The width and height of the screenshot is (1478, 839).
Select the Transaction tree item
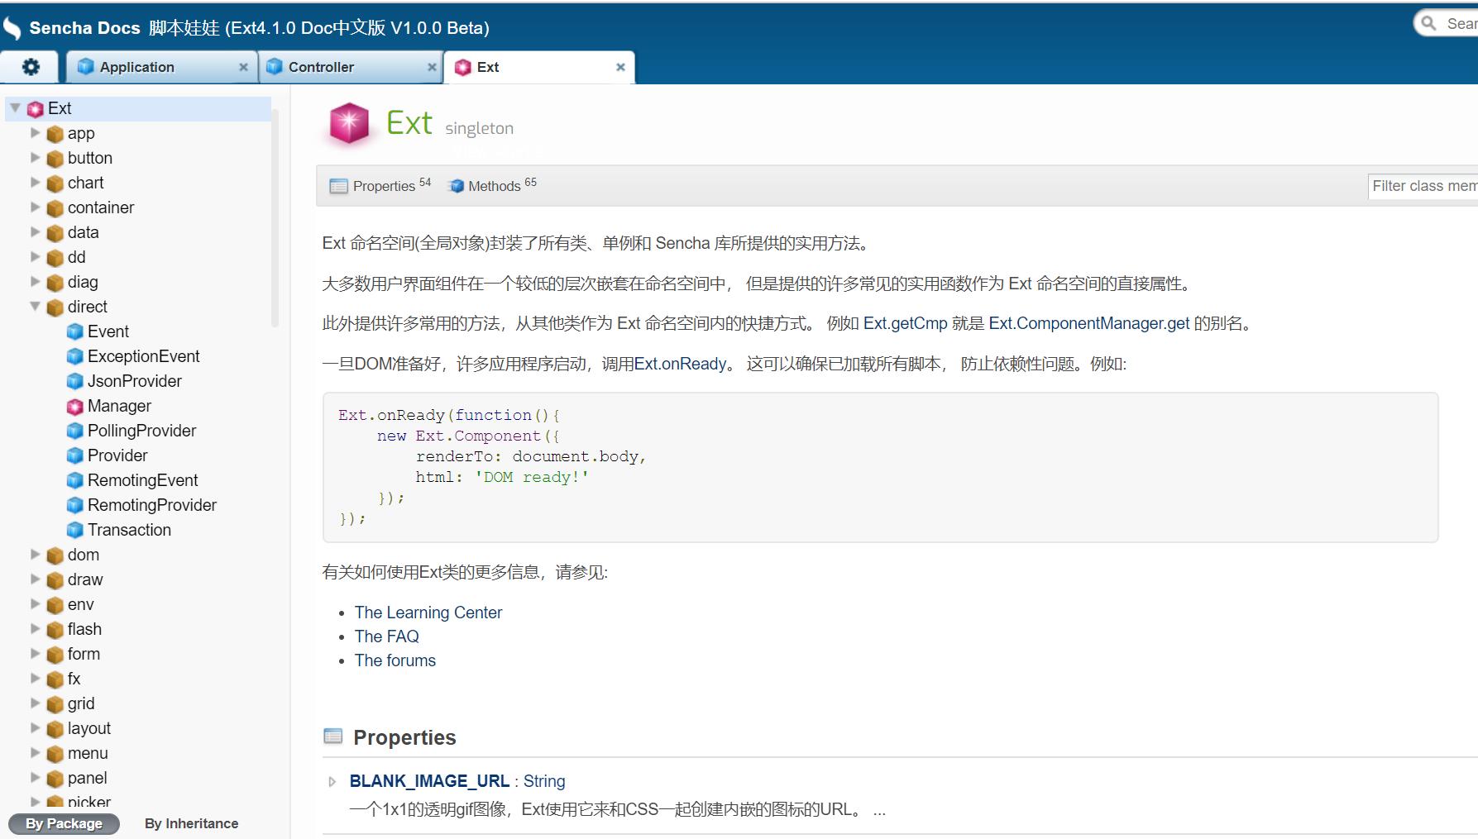point(129,530)
